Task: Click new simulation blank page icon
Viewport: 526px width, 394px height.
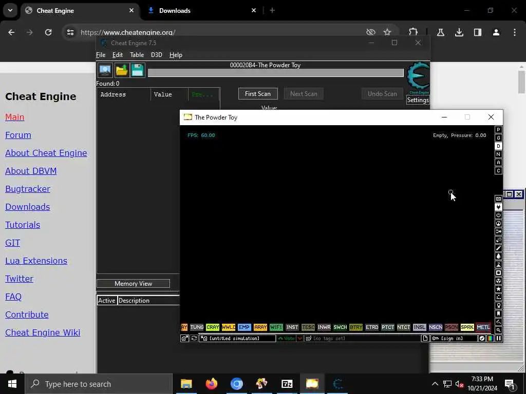Action: 425,339
